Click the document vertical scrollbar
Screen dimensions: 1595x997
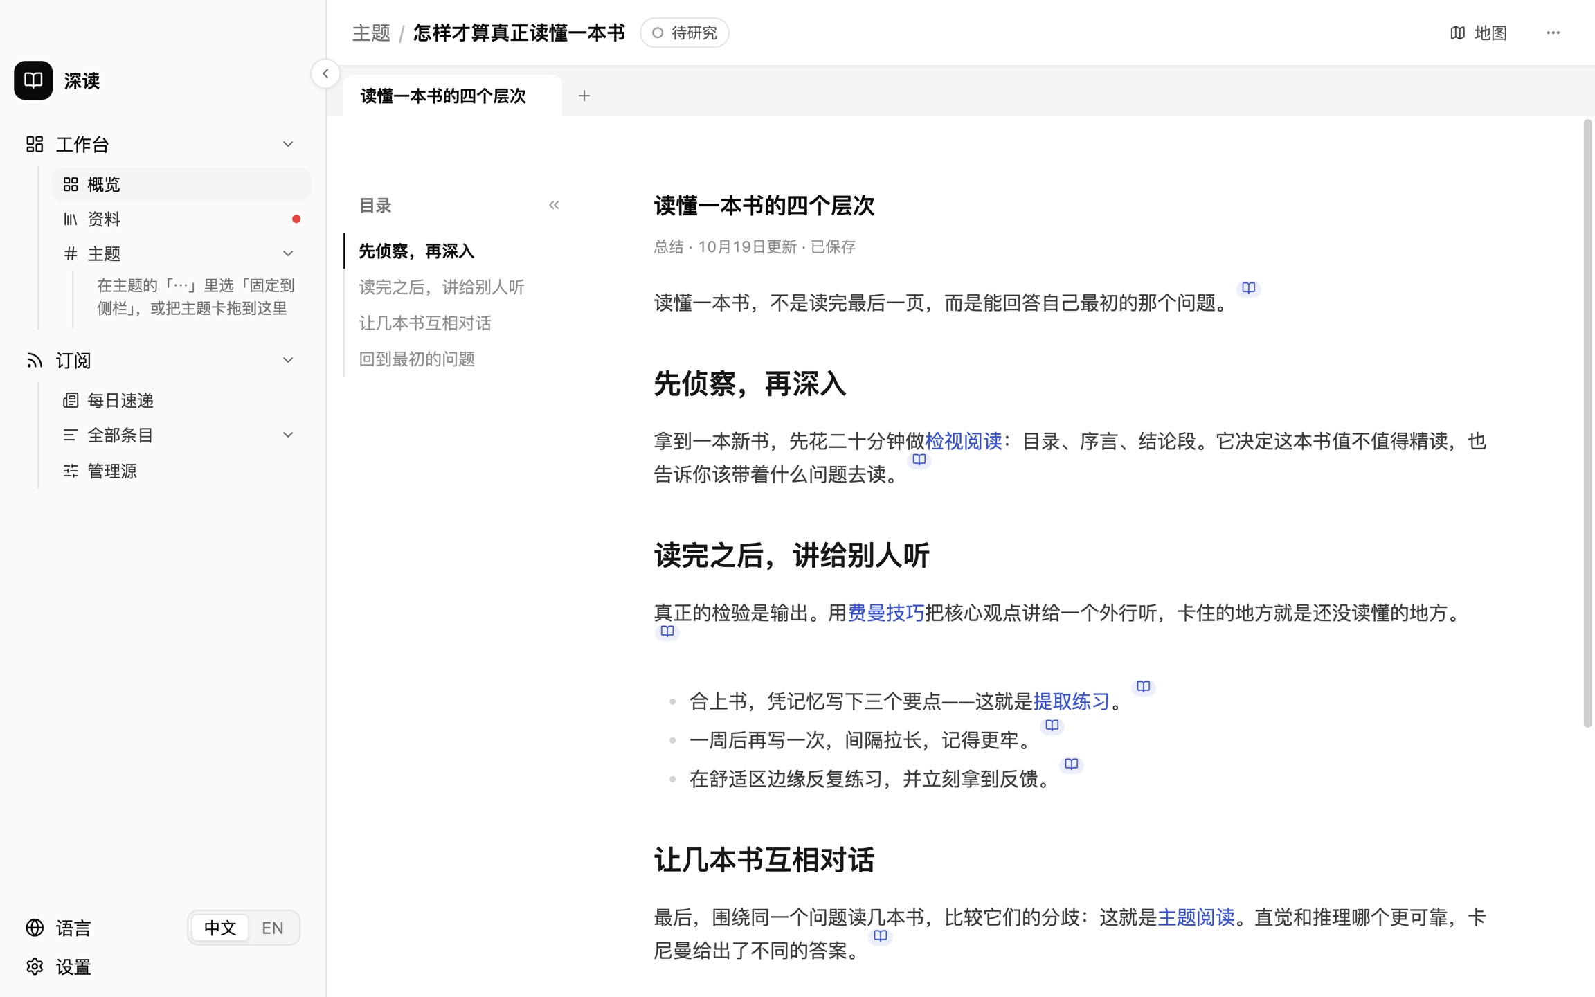pyautogui.click(x=1587, y=424)
